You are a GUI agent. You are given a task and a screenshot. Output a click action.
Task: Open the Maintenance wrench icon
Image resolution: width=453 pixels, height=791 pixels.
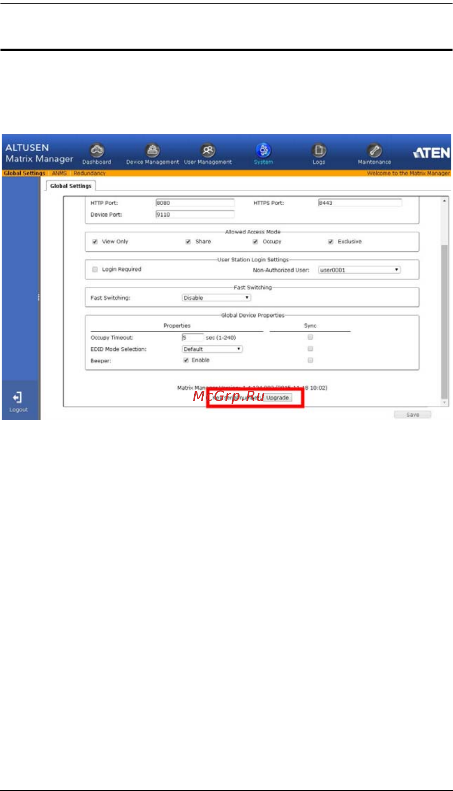pyautogui.click(x=374, y=150)
